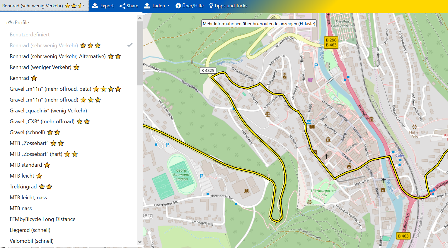Click the museum icon on Bischofstr.
This screenshot has height=248, width=448.
[x=372, y=119]
